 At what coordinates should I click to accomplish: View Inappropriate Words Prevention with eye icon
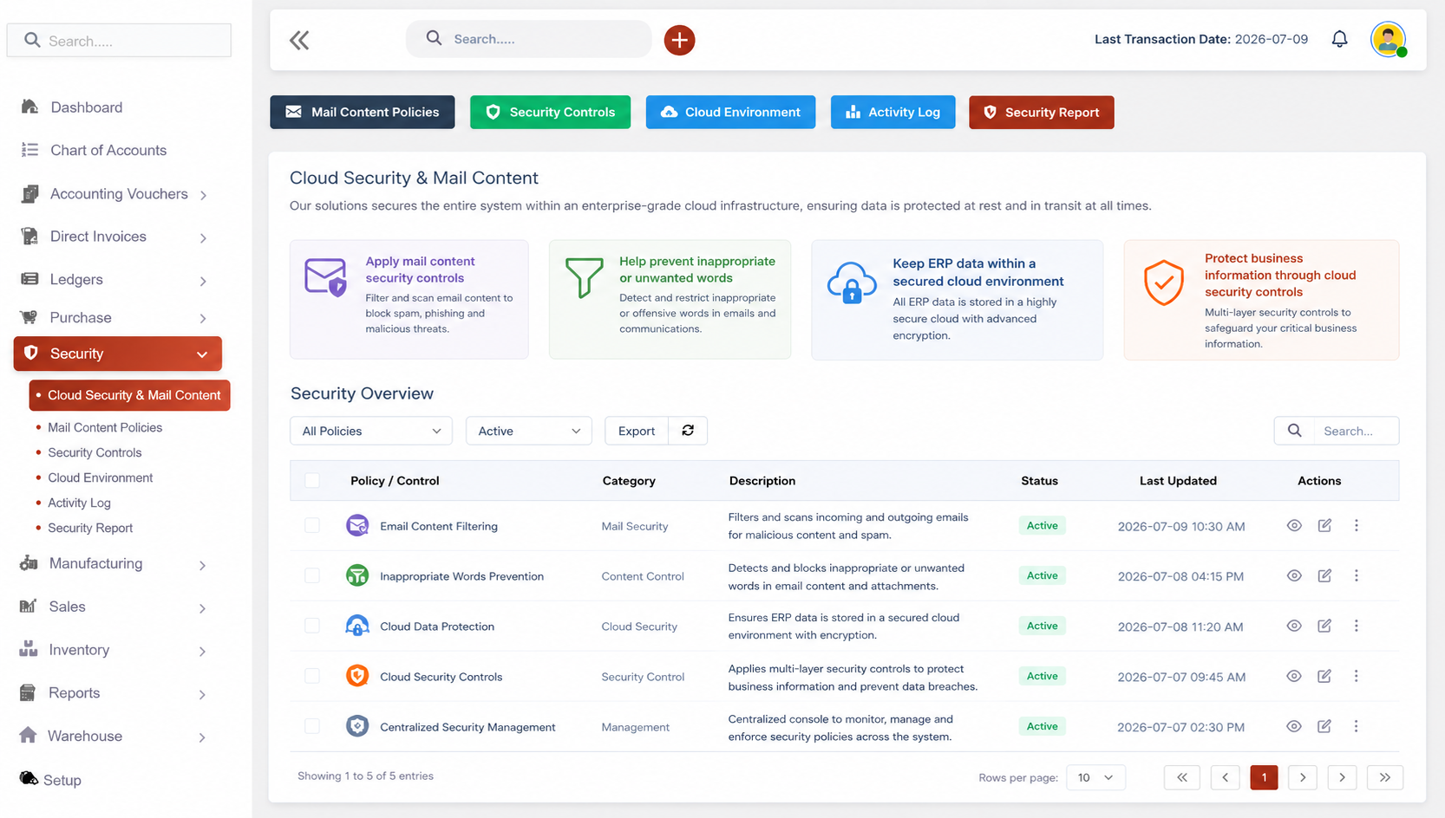(x=1294, y=575)
